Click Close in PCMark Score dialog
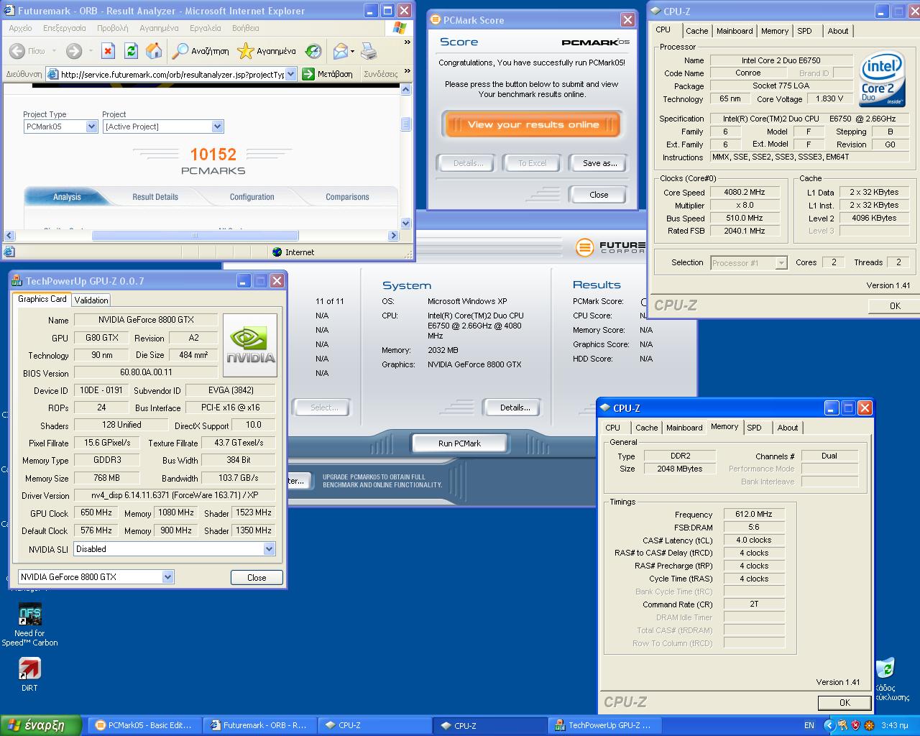This screenshot has width=920, height=736. click(x=599, y=195)
